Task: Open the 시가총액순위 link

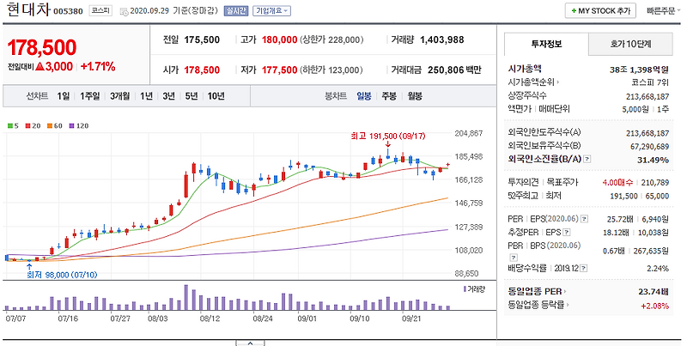Action: point(533,82)
